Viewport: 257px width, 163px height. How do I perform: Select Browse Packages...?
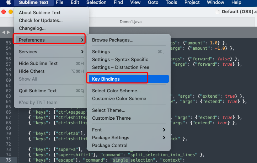click(129, 40)
